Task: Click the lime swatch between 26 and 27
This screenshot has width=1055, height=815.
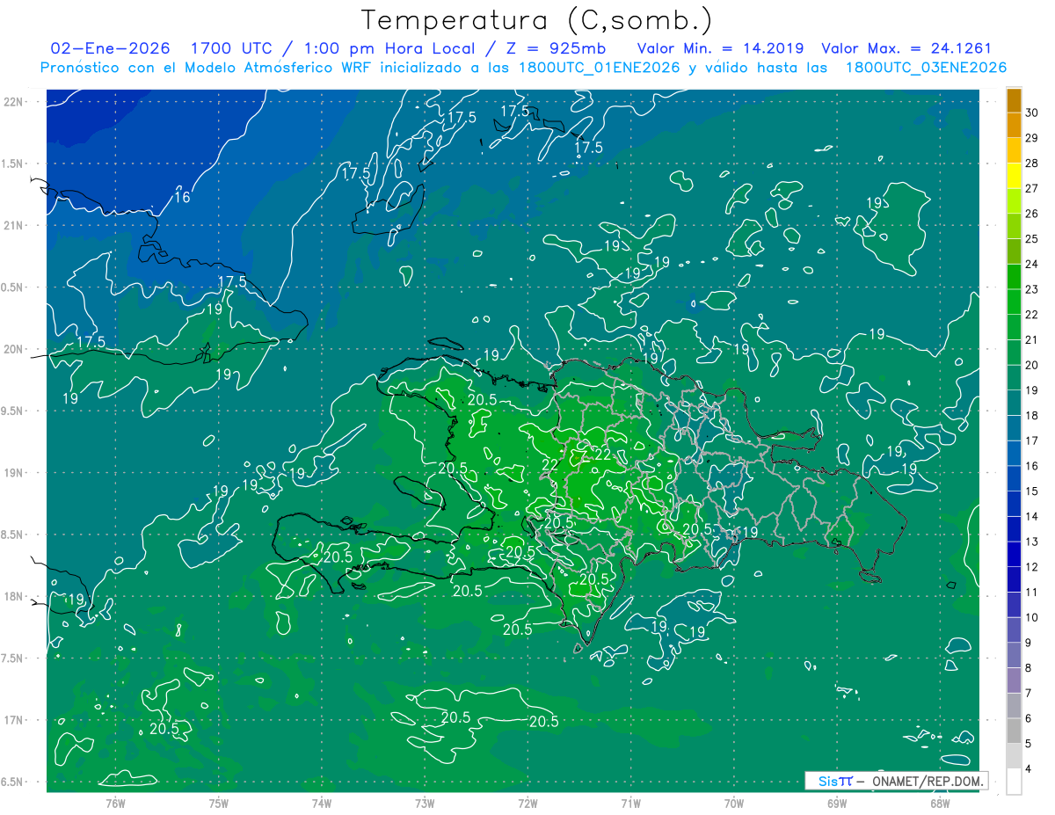Action: click(x=1014, y=201)
